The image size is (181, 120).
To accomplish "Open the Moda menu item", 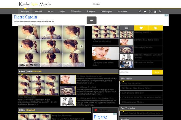I will pyautogui.click(x=51, y=11).
